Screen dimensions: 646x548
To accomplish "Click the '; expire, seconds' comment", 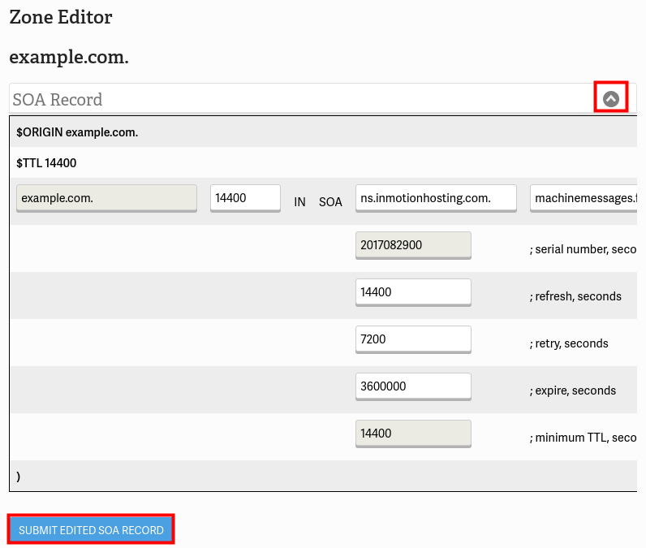I will 575,391.
